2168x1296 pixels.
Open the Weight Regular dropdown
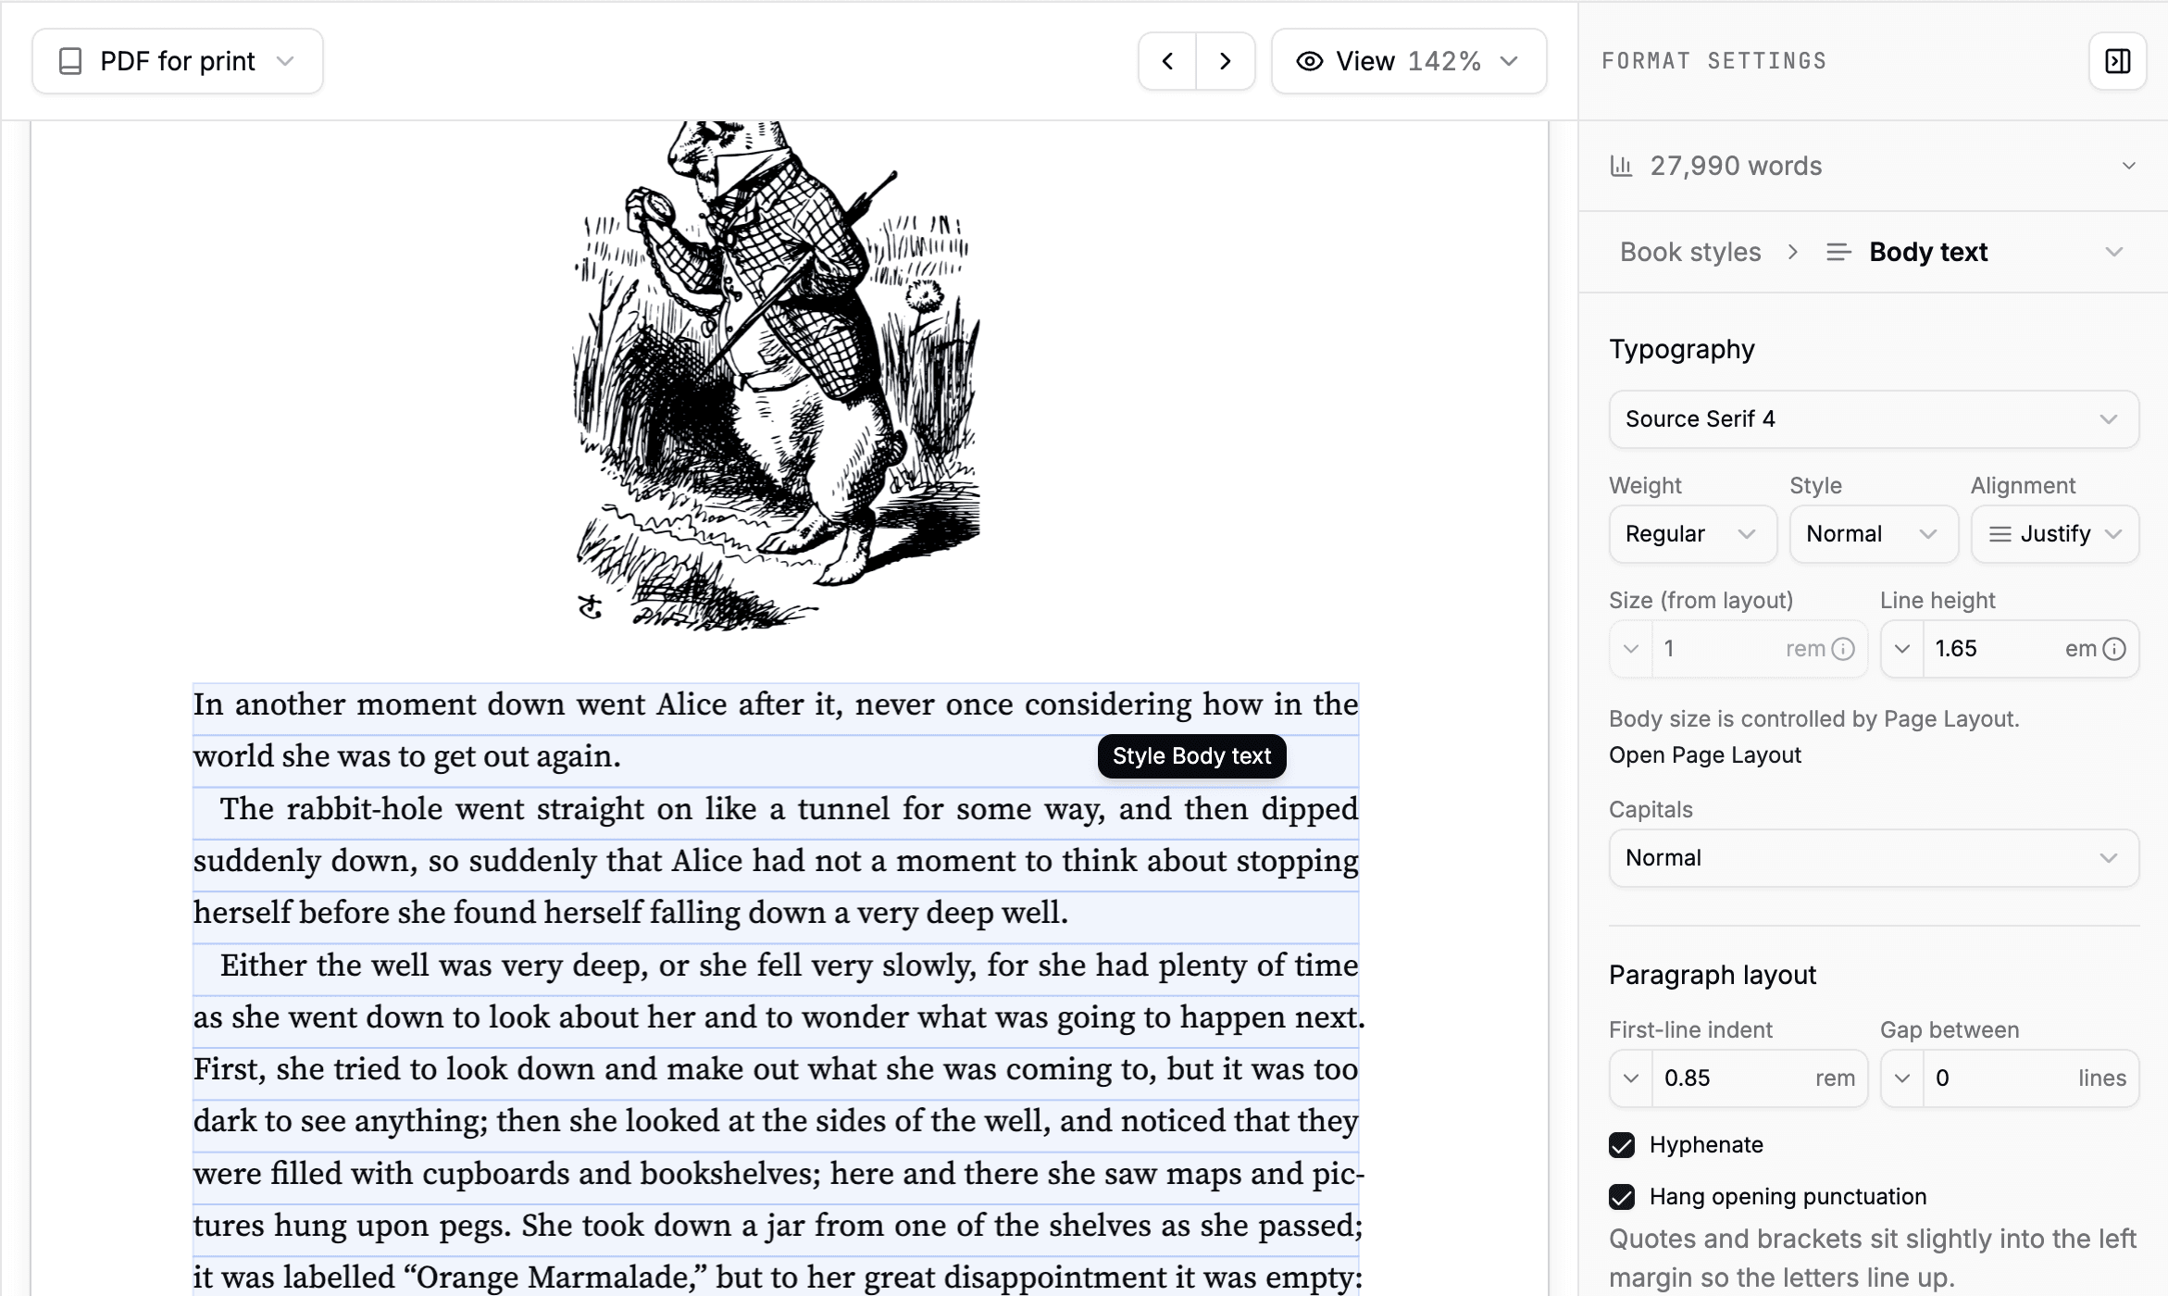pos(1692,534)
